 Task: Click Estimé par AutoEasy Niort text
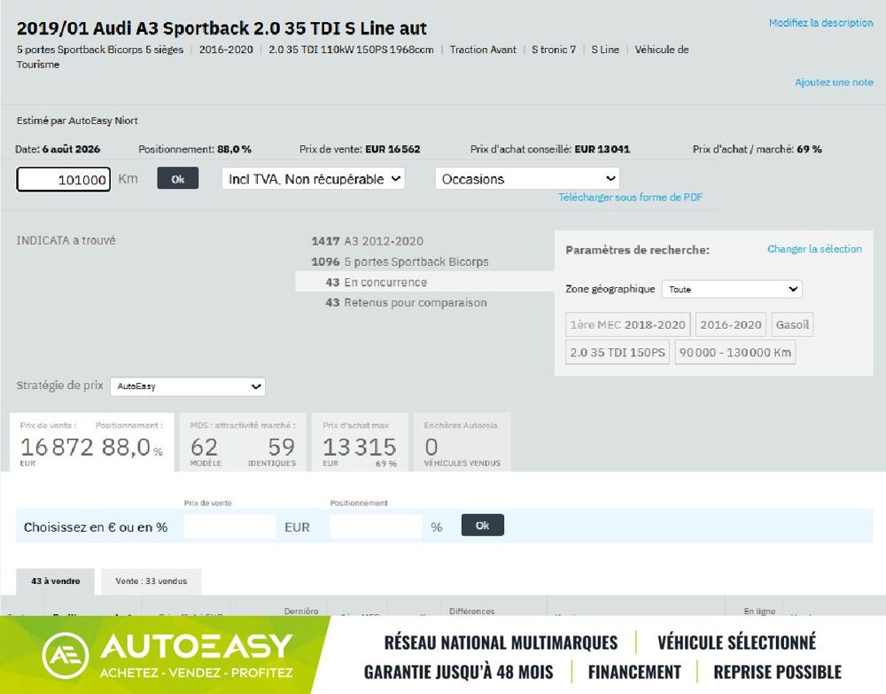(x=77, y=121)
